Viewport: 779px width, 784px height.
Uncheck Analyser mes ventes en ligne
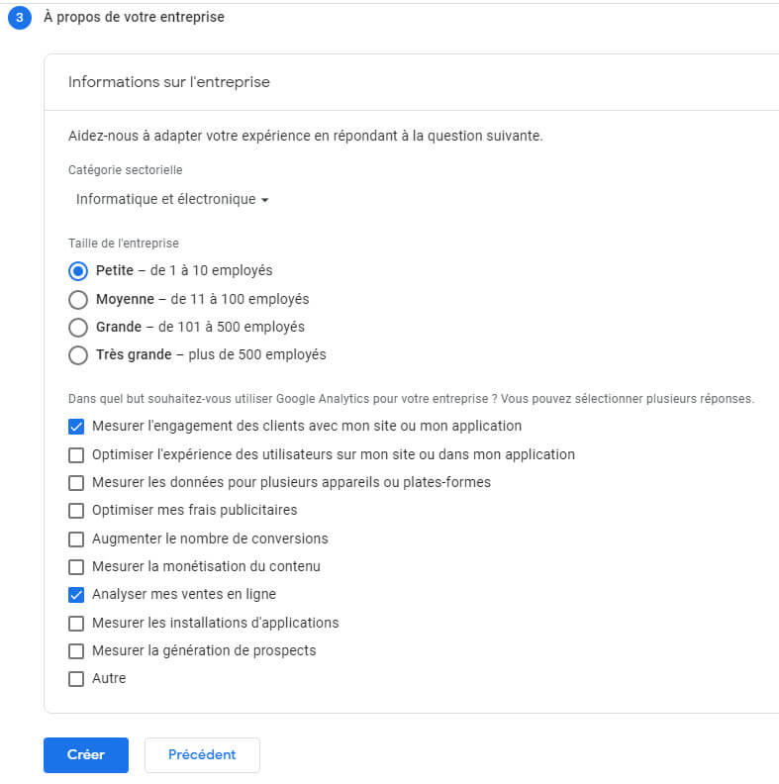pyautogui.click(x=76, y=595)
